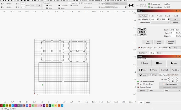Open the COM3 port dropdown
The height and width of the screenshot is (110, 181).
coord(156,90)
